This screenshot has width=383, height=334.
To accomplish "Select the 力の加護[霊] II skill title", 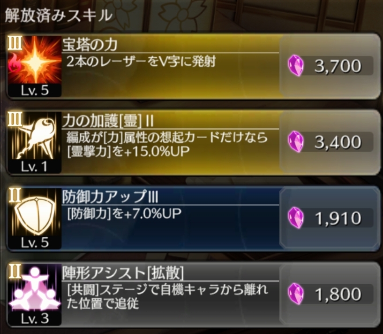I will click(108, 121).
